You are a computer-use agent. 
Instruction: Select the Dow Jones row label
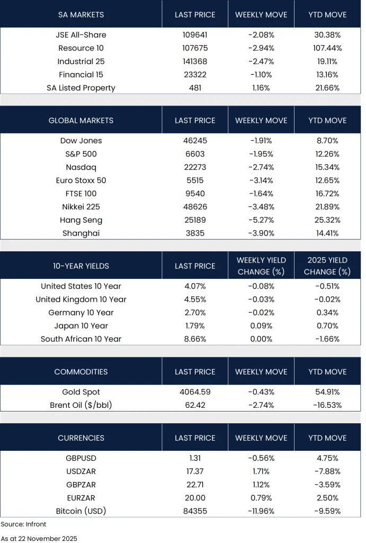[x=81, y=141]
